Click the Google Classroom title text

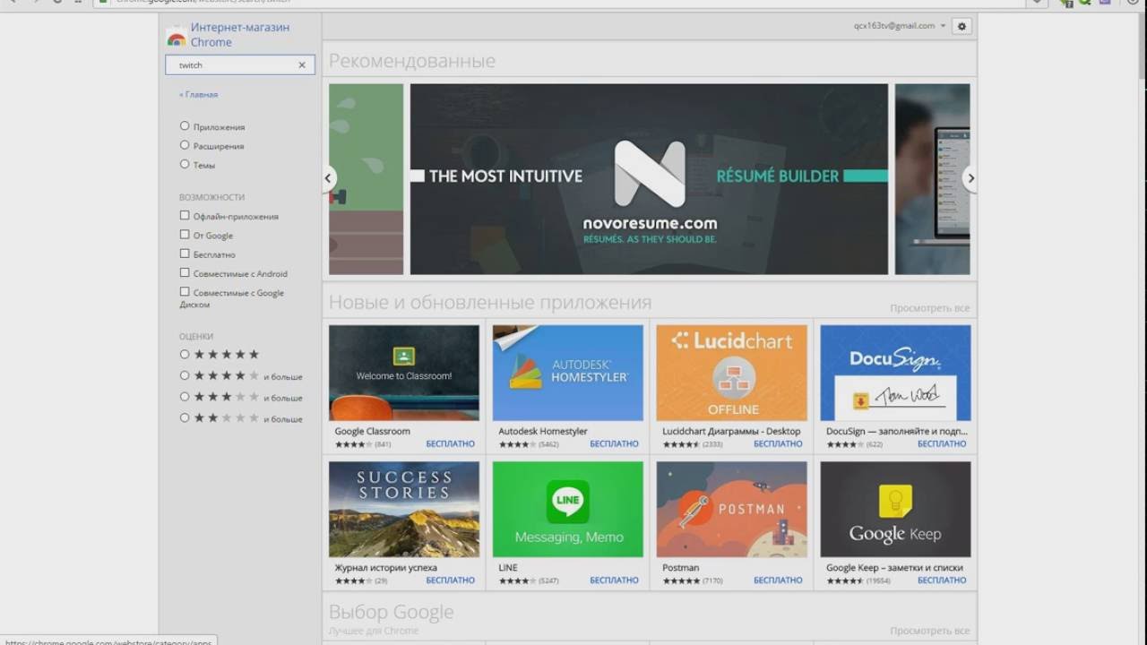[373, 431]
